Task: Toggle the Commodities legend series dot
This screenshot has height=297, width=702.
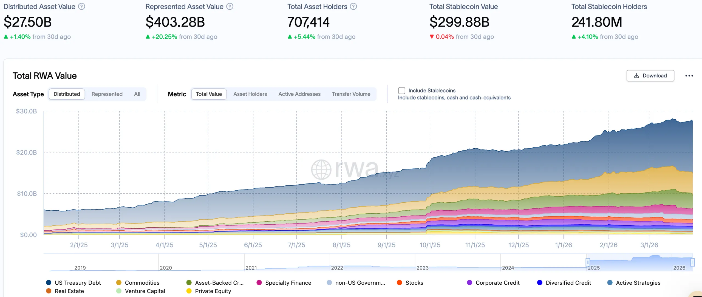Action: click(x=119, y=282)
